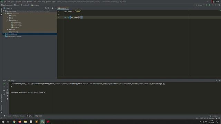
Task: Open the Run menu in menu bar
Action: pyautogui.click(x=35, y=2)
